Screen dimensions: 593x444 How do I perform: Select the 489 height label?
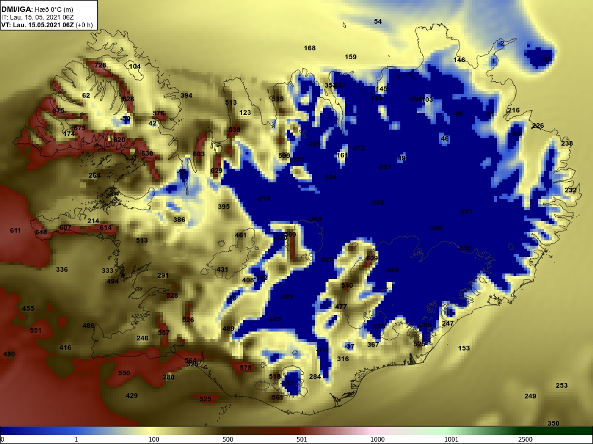click(x=228, y=329)
